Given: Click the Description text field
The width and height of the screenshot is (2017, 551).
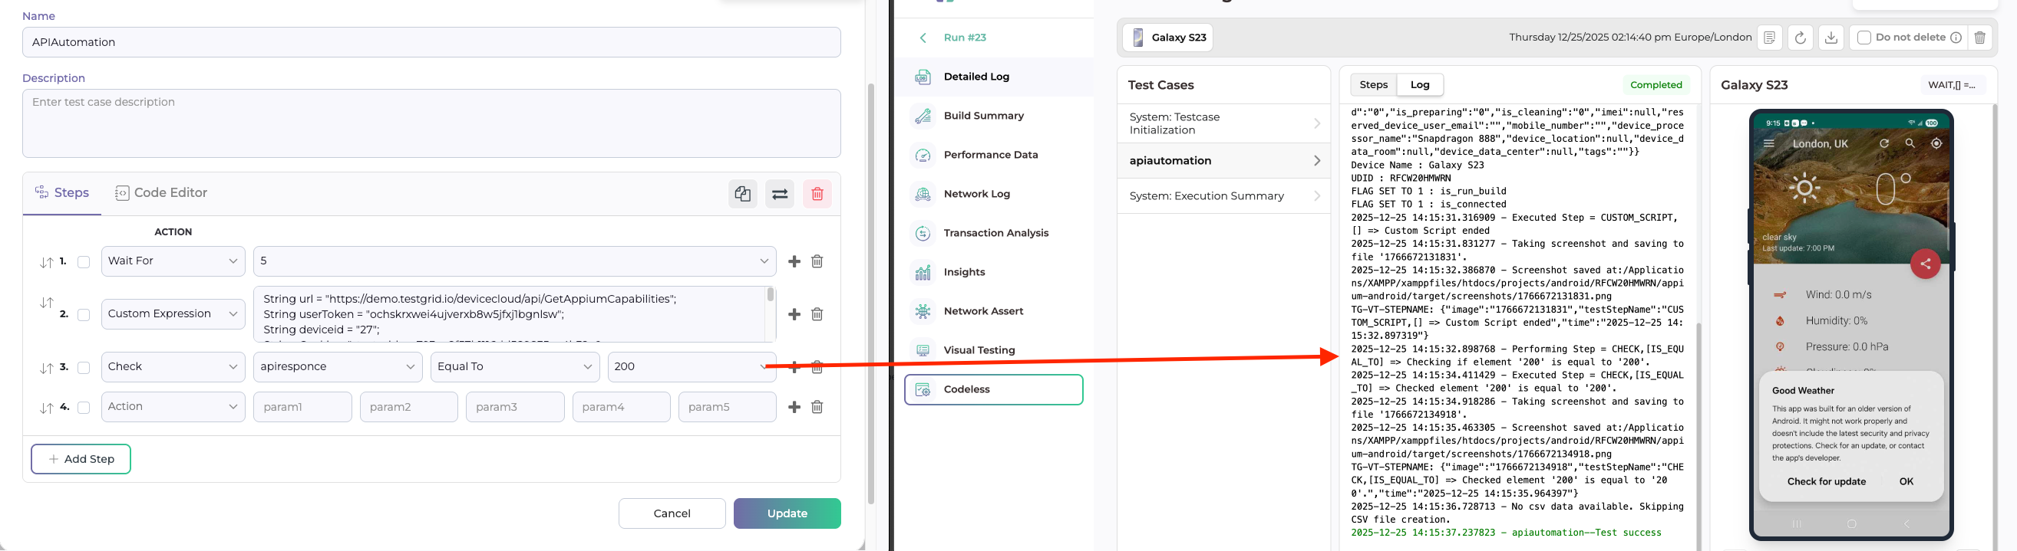Looking at the screenshot, I should (431, 123).
